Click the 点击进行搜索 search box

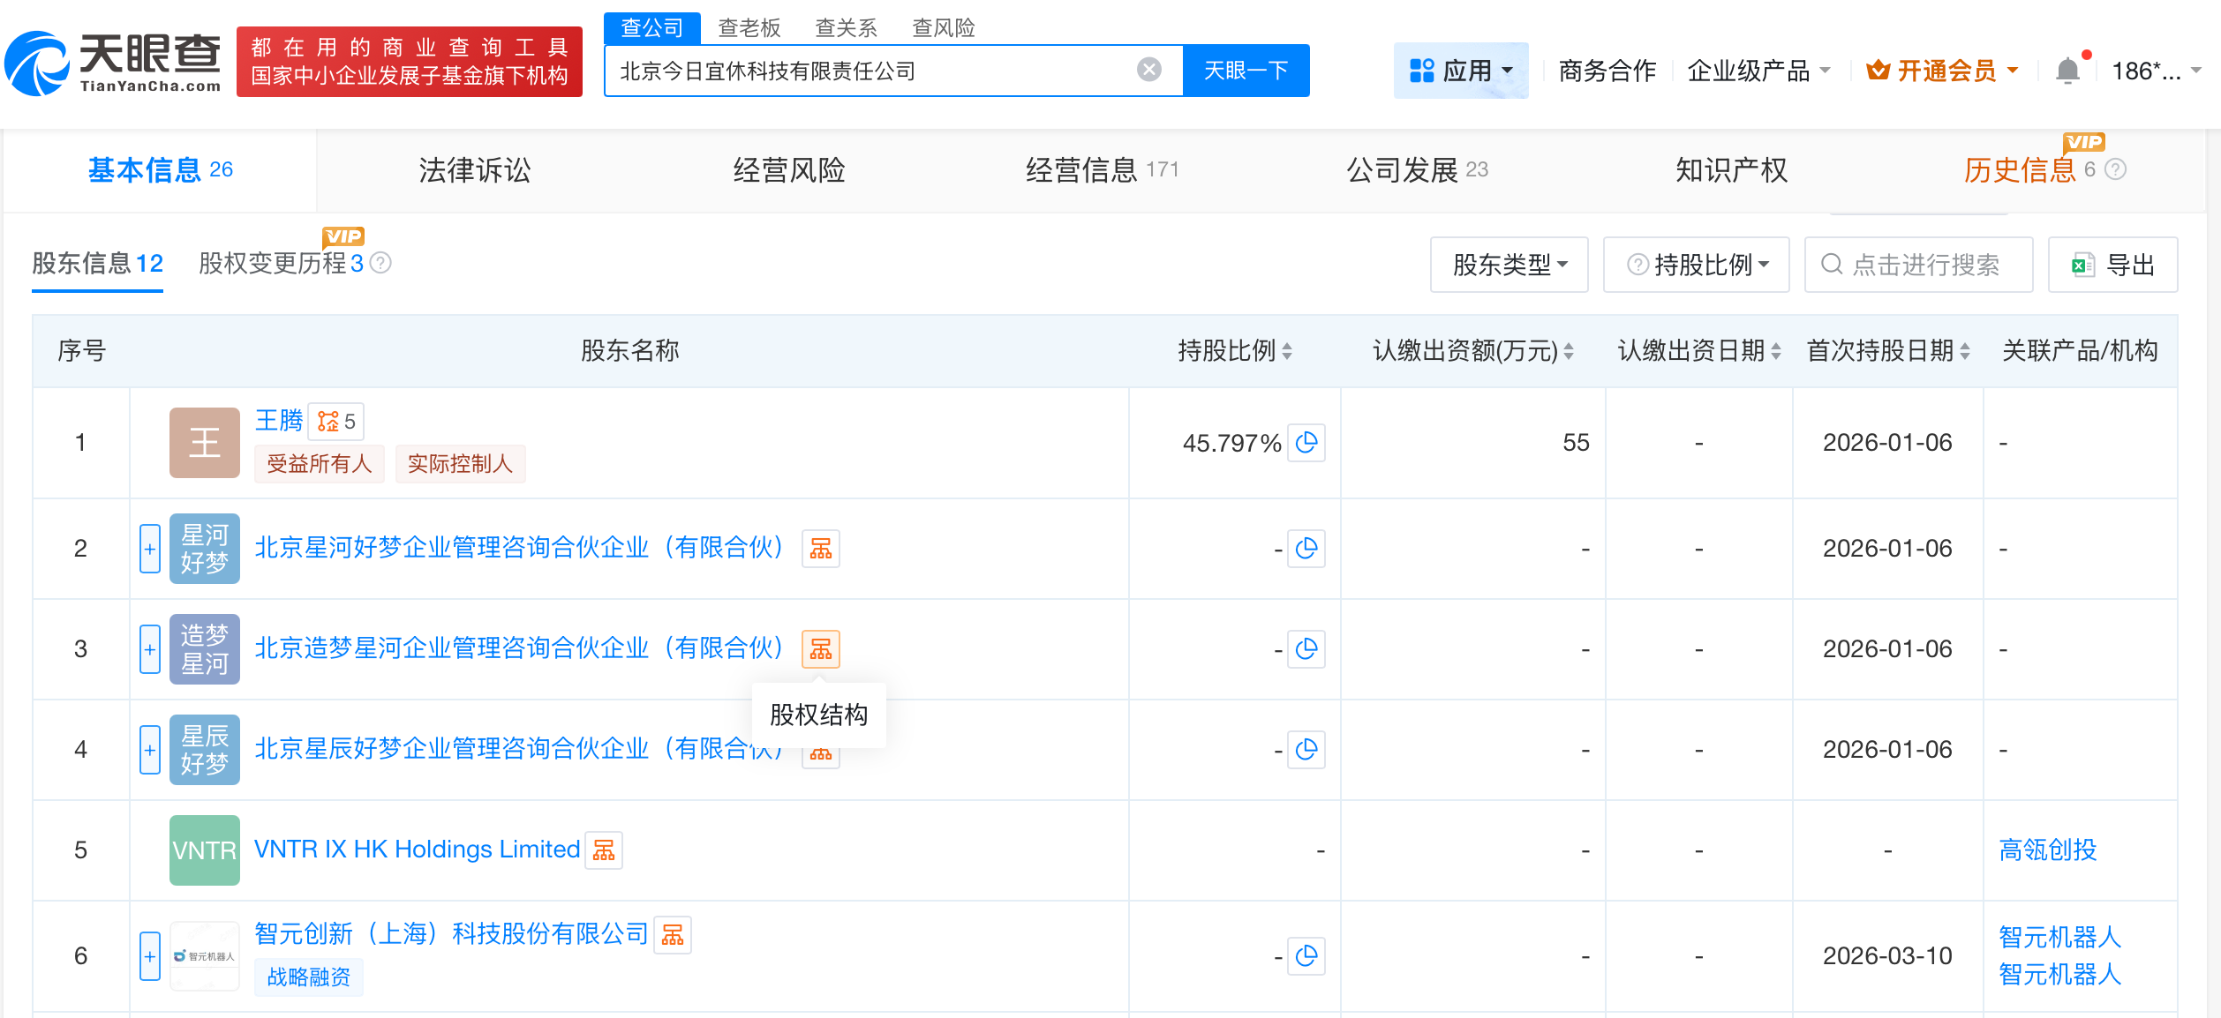coord(1918,265)
